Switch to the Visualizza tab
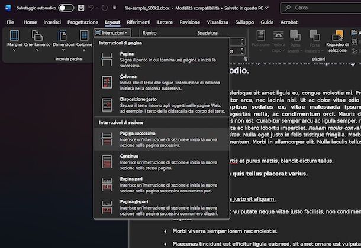Viewport: 361px width, 248px height. (218, 22)
